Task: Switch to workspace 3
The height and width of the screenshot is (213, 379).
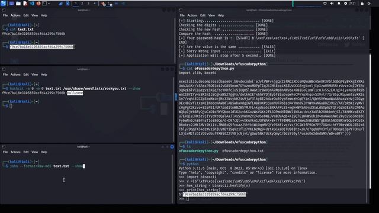Action: [x=88, y=4]
